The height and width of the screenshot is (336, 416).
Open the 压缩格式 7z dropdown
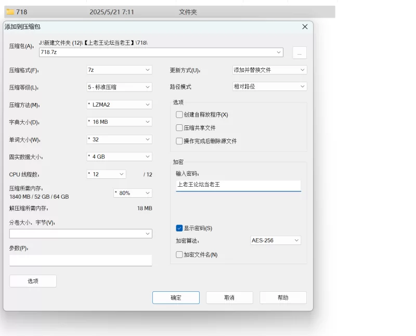click(120, 70)
